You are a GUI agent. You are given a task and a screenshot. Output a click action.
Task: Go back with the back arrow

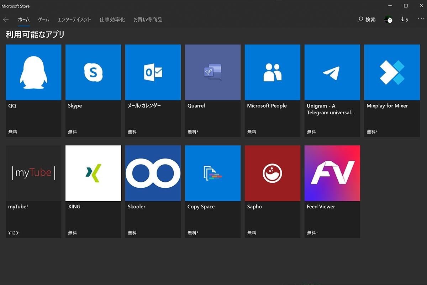pos(6,20)
